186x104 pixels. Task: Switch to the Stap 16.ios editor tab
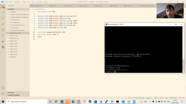(x=113, y=6)
